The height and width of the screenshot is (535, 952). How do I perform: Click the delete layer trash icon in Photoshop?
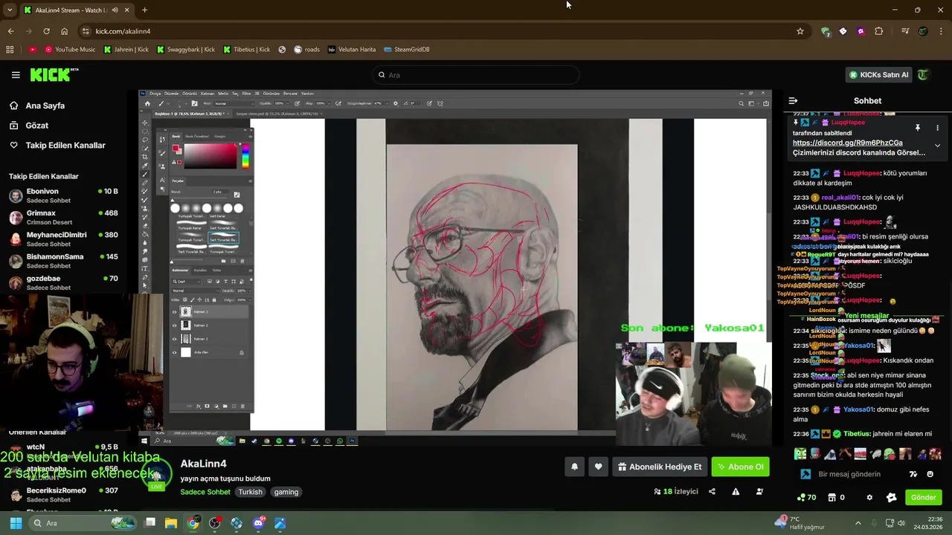(242, 406)
